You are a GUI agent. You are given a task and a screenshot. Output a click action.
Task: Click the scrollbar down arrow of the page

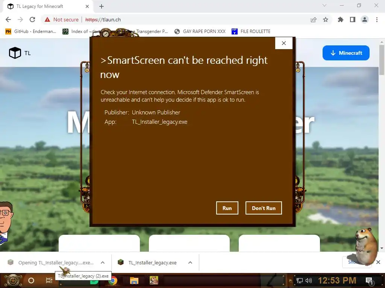(x=382, y=248)
